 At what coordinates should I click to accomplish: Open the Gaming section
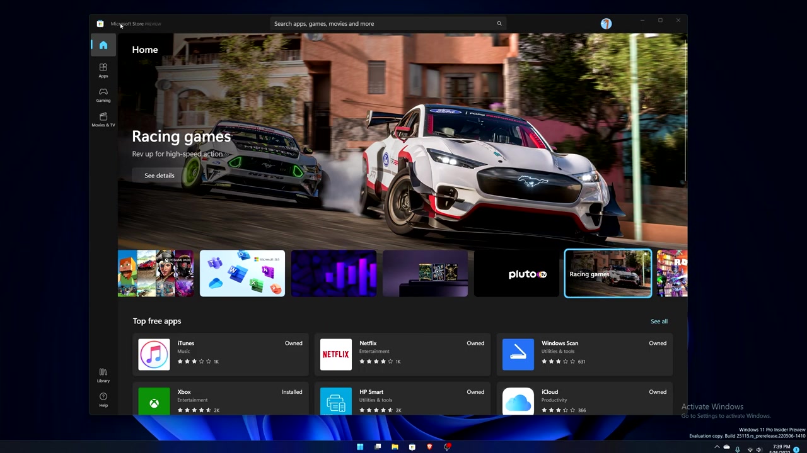click(103, 94)
